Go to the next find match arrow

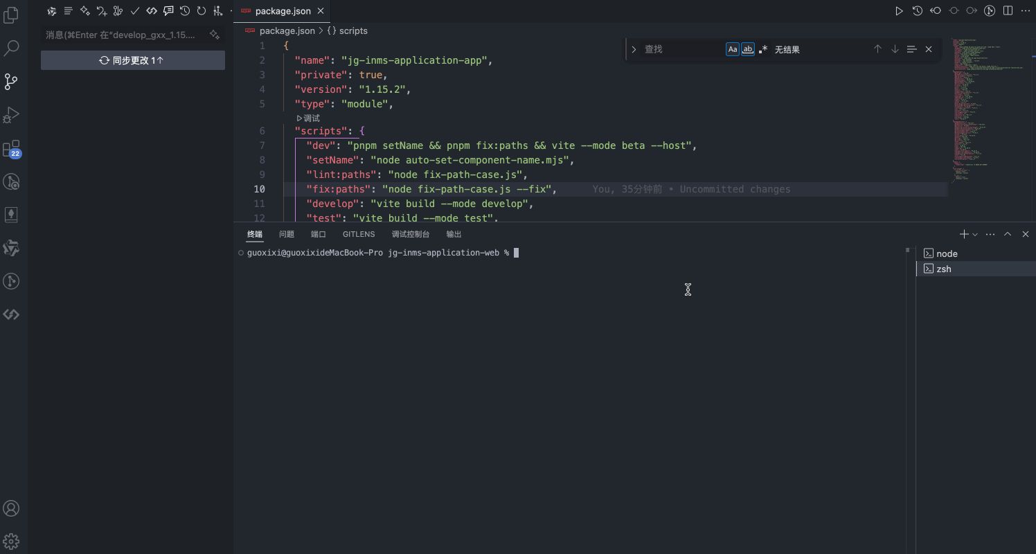coord(895,49)
